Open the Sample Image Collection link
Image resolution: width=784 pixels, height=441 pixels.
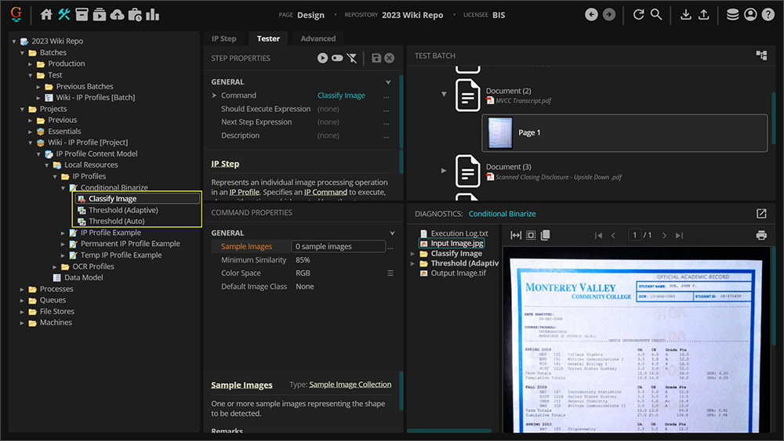pos(350,385)
